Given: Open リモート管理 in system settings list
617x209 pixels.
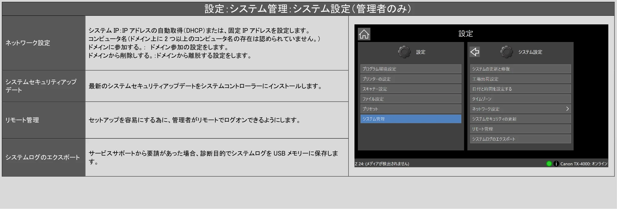Looking at the screenshot, I should pyautogui.click(x=520, y=129).
